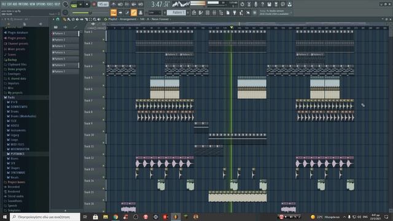Open the Browser view icon
393x221 pixels.
tap(221, 12)
